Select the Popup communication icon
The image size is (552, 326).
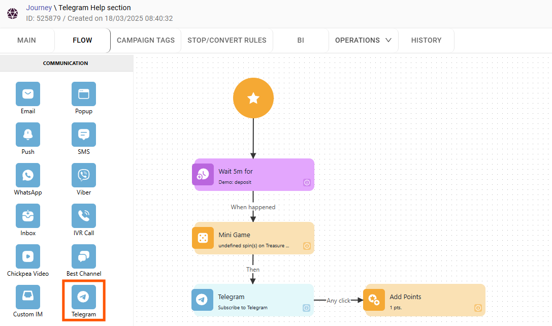pyautogui.click(x=84, y=94)
